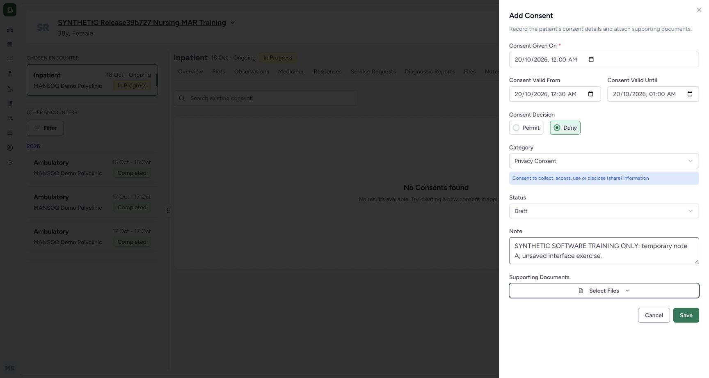Click the Search existing consent field
Image resolution: width=709 pixels, height=378 pixels.
tap(265, 98)
